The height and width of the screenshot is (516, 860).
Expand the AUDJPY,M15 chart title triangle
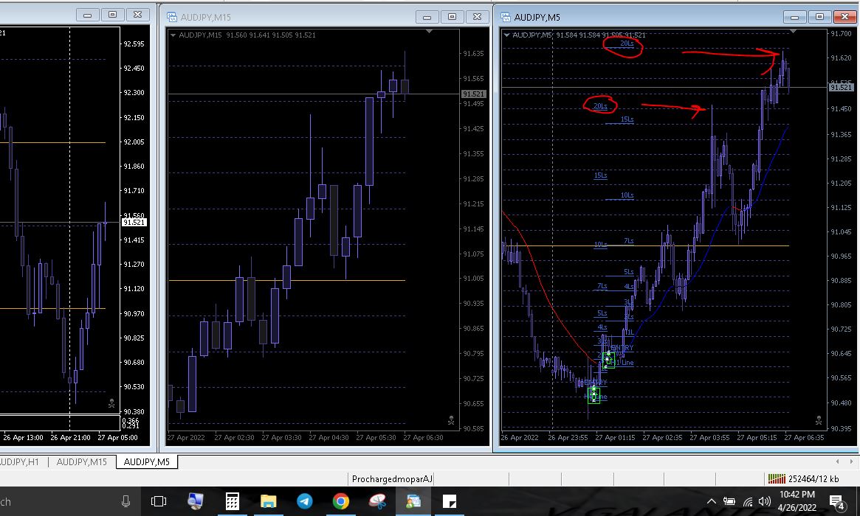173,35
